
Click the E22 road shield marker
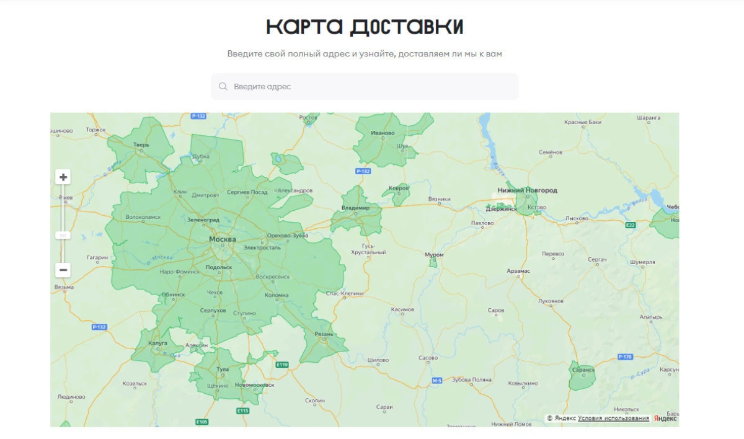coord(631,225)
